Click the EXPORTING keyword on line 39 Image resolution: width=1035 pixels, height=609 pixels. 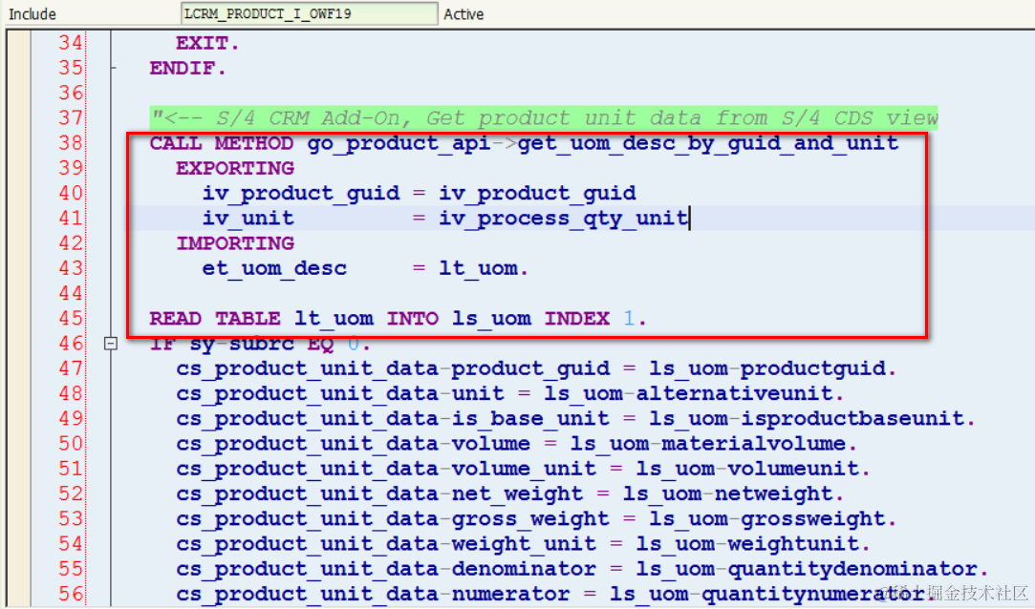[235, 168]
